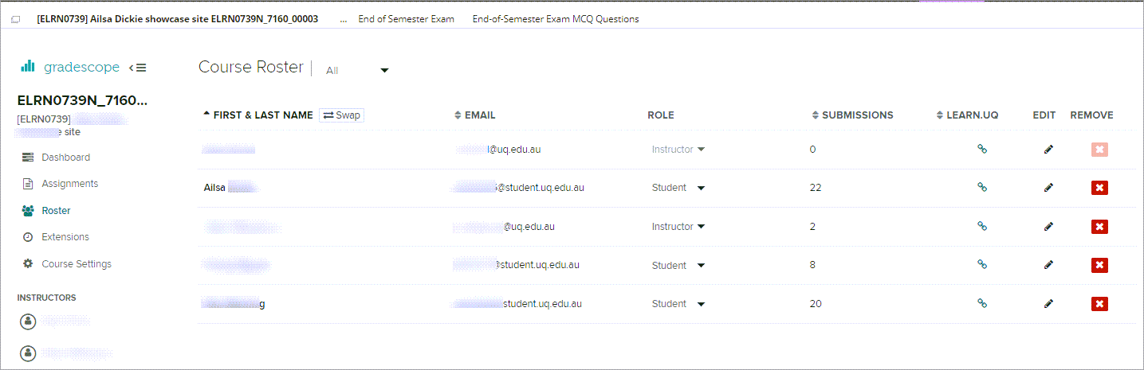Image resolution: width=1144 pixels, height=370 pixels.
Task: Swap first and last name columns
Action: 342,115
